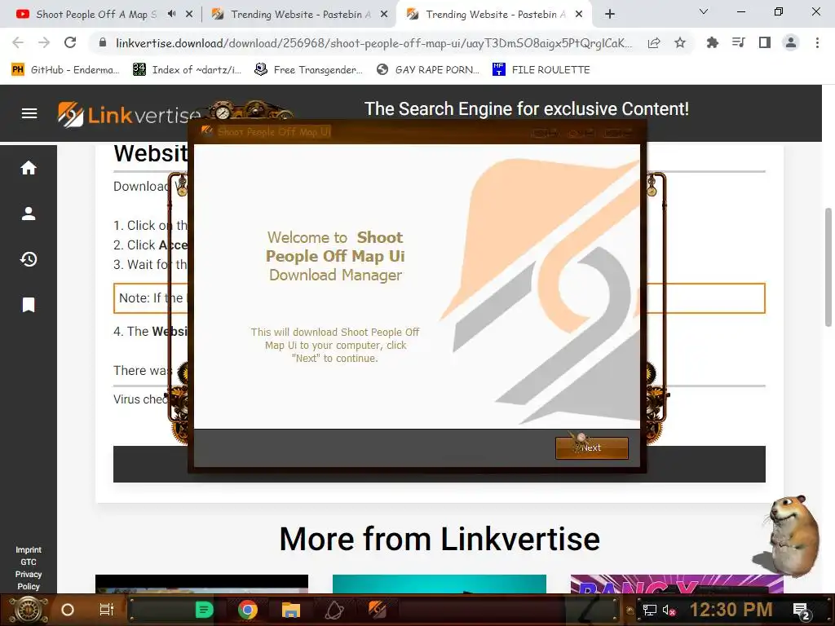
Task: Open Google Chrome from the taskbar
Action: pos(248,610)
